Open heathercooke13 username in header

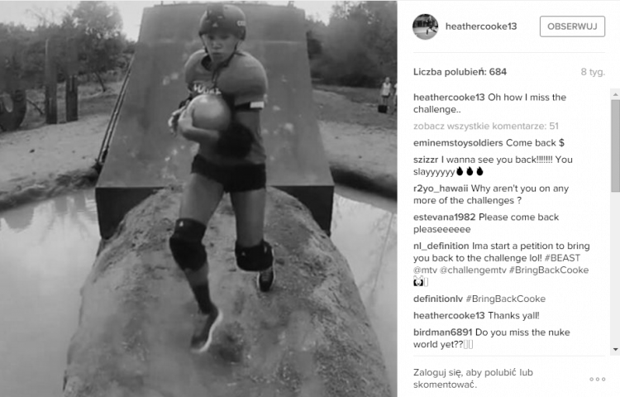click(x=481, y=26)
